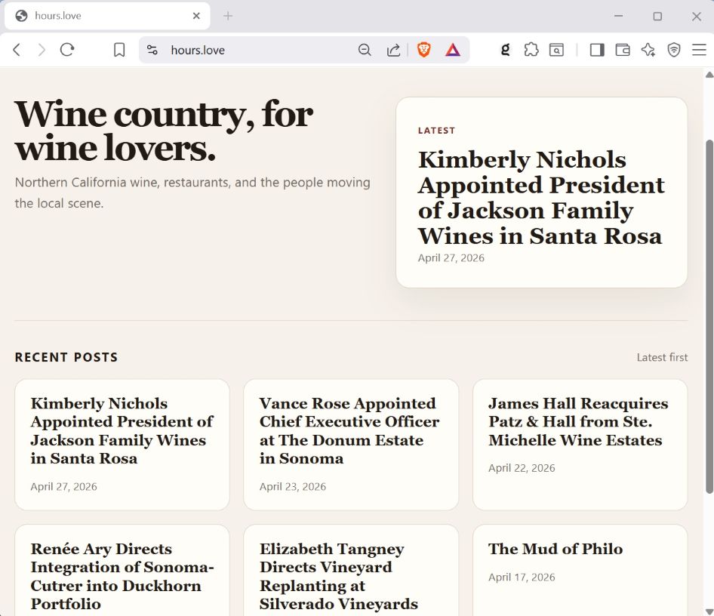Show the sidebar panel toggle icon

click(x=597, y=50)
